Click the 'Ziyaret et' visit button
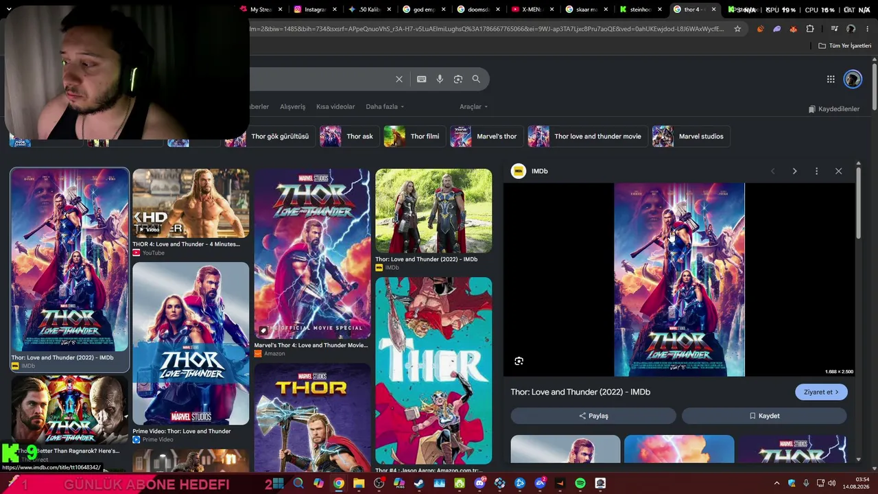Viewport: 878px width, 494px height. (821, 392)
